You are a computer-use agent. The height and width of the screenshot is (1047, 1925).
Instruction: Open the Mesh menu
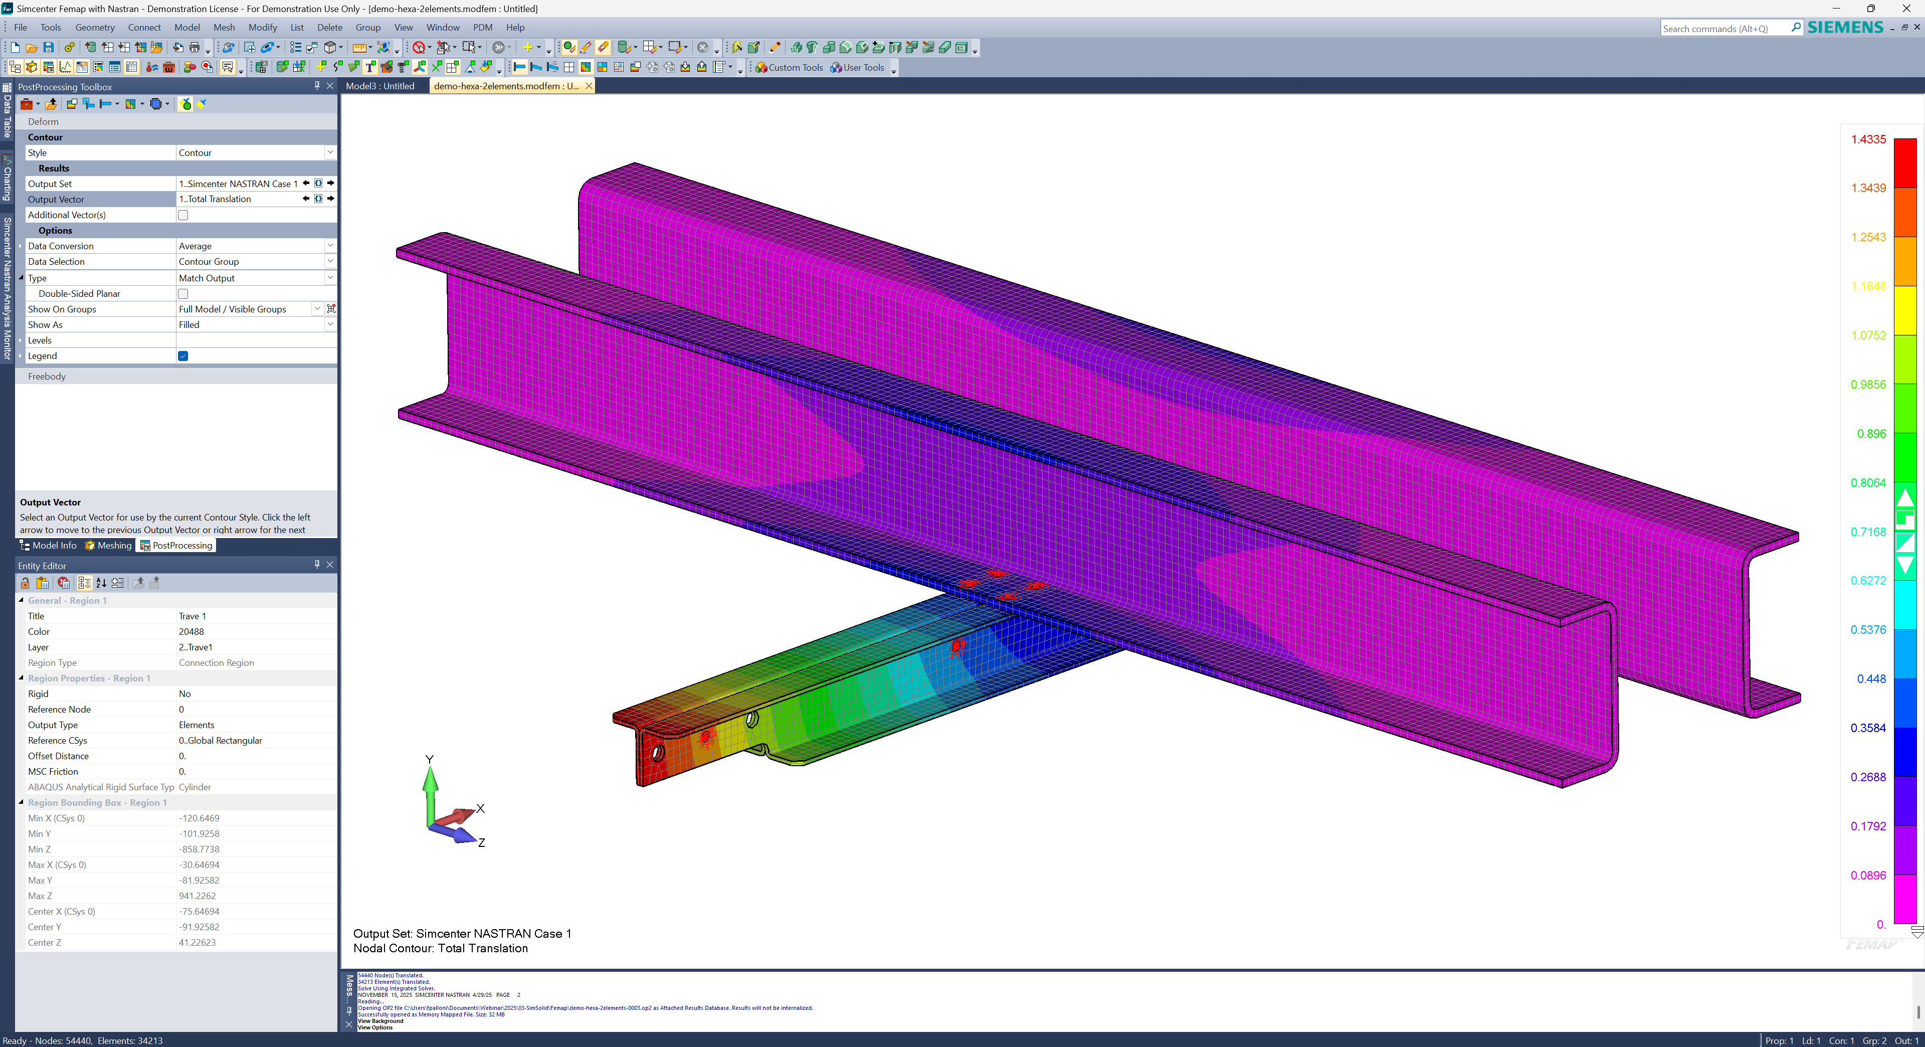[224, 28]
